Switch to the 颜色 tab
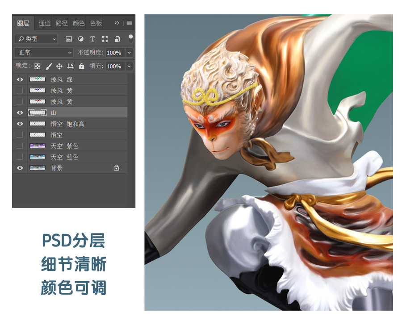 click(x=79, y=23)
